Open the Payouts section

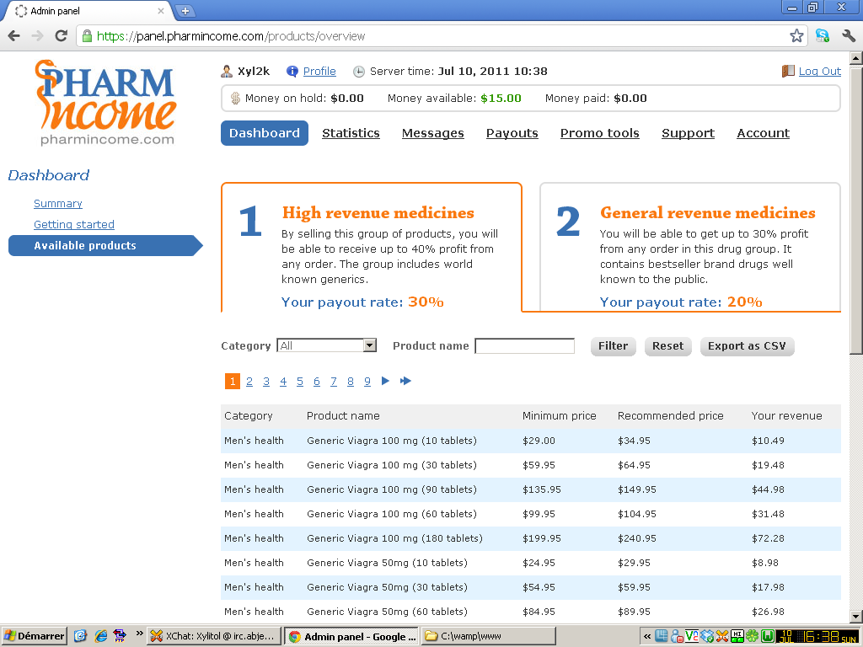pos(512,133)
